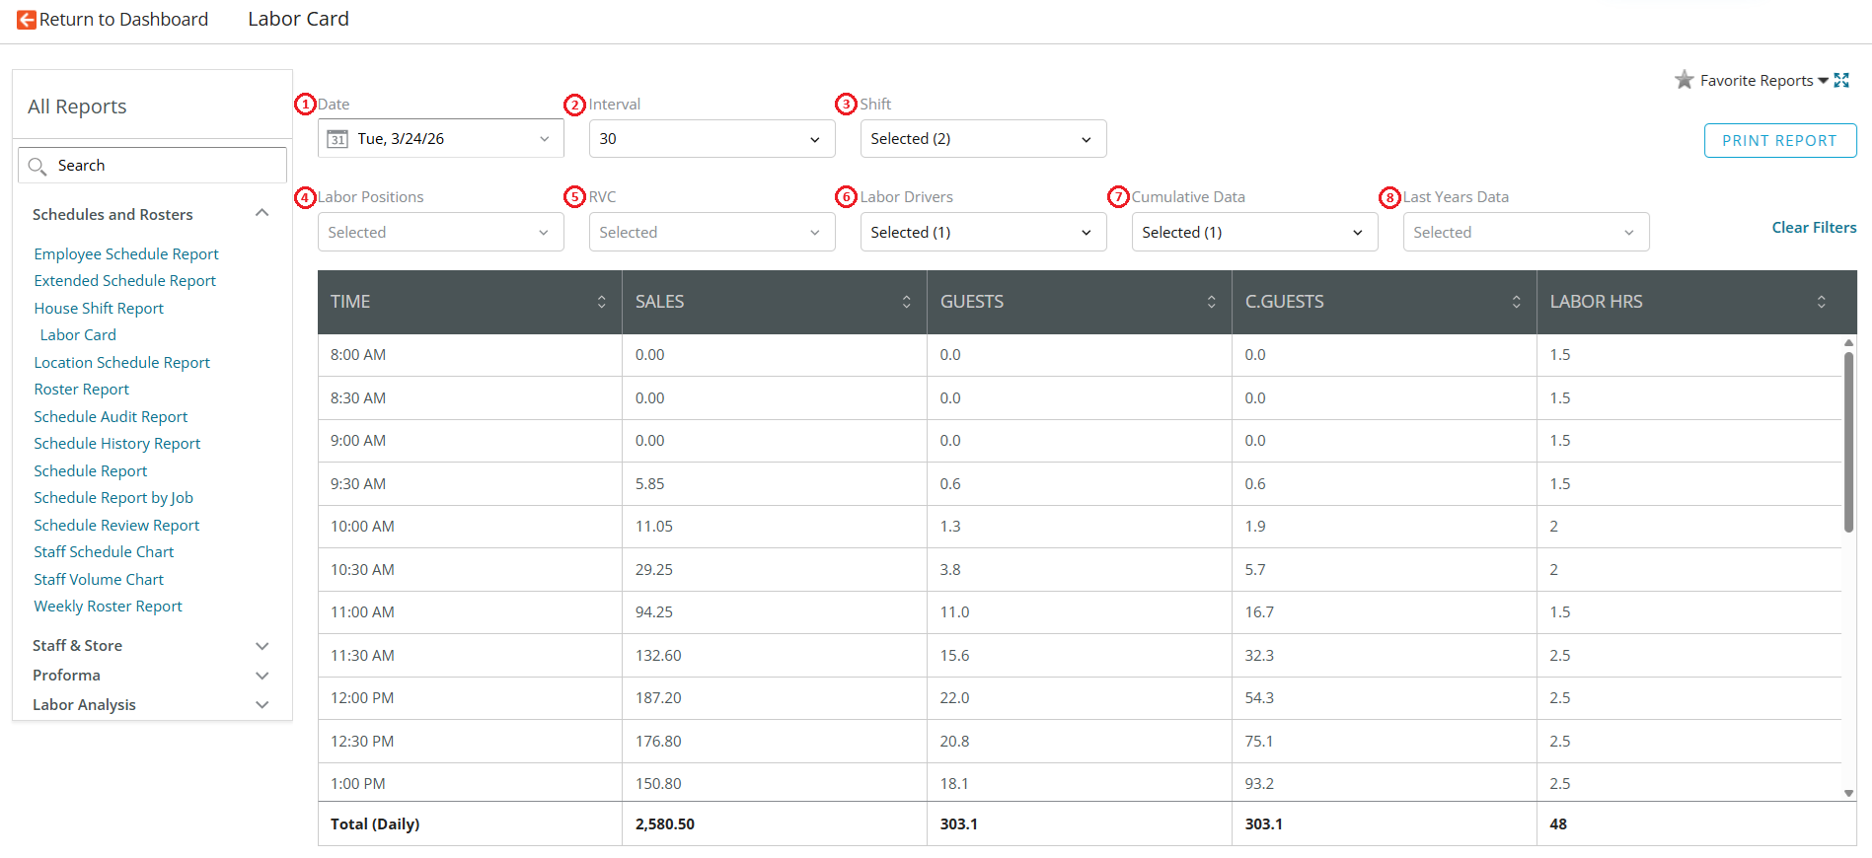This screenshot has height=858, width=1872.
Task: Click the 12:30 PM C.Guests value 75.1
Action: (1259, 742)
